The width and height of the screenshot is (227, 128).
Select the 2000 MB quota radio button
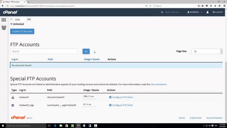tap(11, 19)
